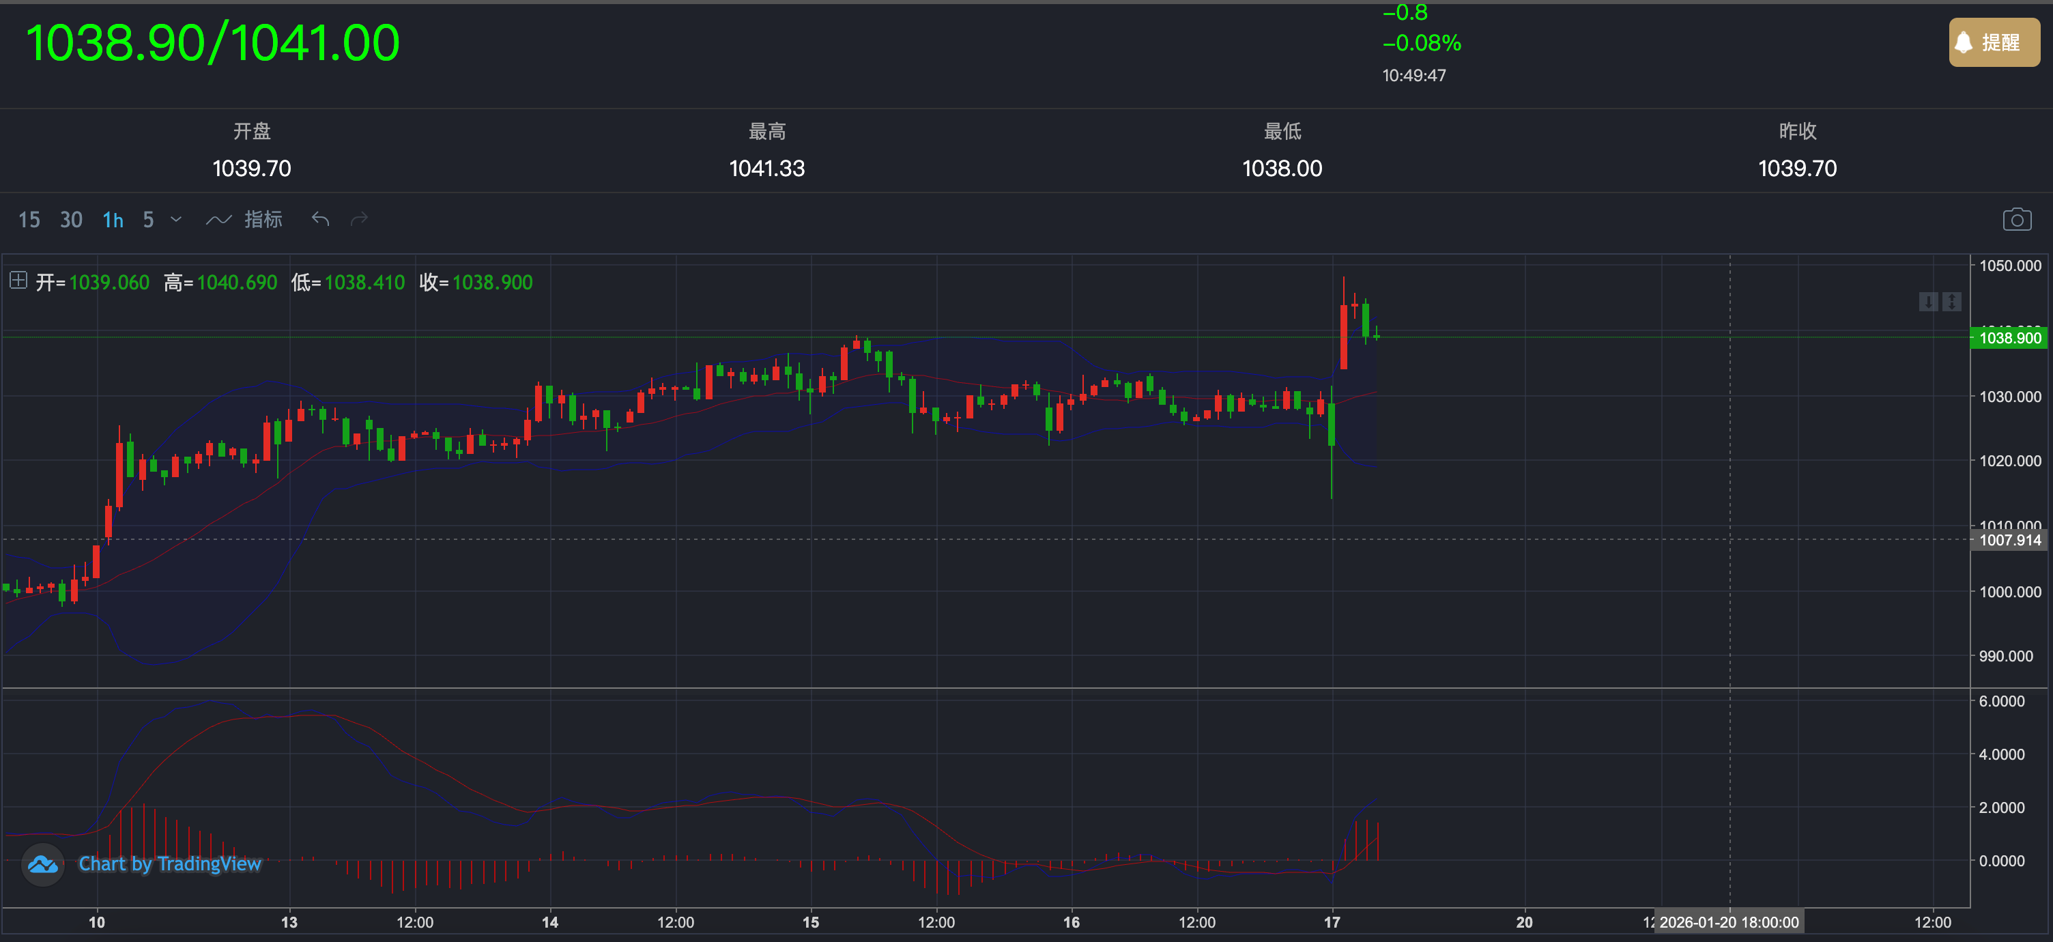Image resolution: width=2053 pixels, height=942 pixels.
Task: Click the TradingView cloud logo icon
Action: tap(43, 864)
